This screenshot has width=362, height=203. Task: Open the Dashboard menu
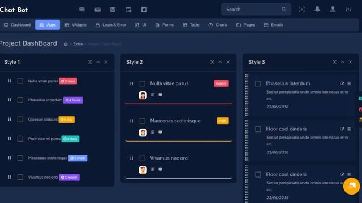pos(18,25)
